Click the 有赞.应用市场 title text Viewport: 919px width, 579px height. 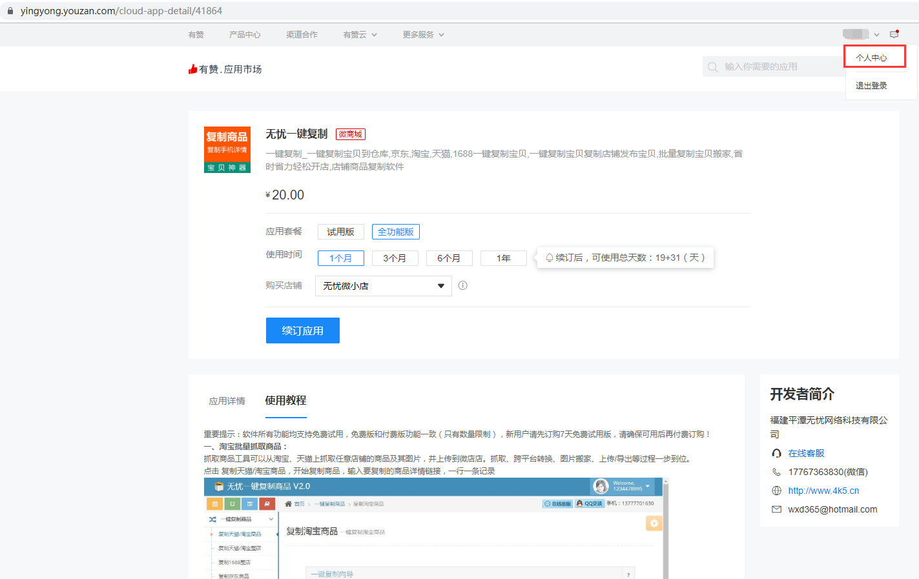pos(231,69)
